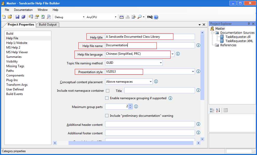Create a new project via toolbar
The height and width of the screenshot is (155, 257).
[4, 17]
